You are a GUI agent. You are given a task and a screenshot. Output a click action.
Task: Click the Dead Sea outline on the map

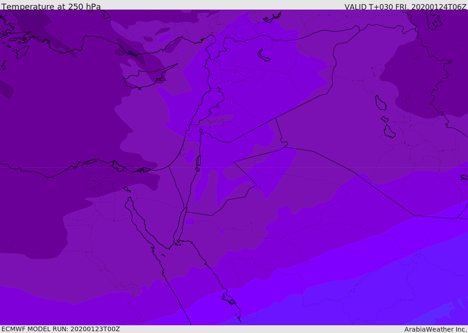pyautogui.click(x=198, y=162)
